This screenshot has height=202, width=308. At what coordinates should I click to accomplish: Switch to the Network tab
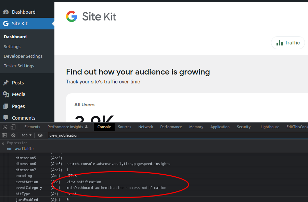pyautogui.click(x=145, y=127)
